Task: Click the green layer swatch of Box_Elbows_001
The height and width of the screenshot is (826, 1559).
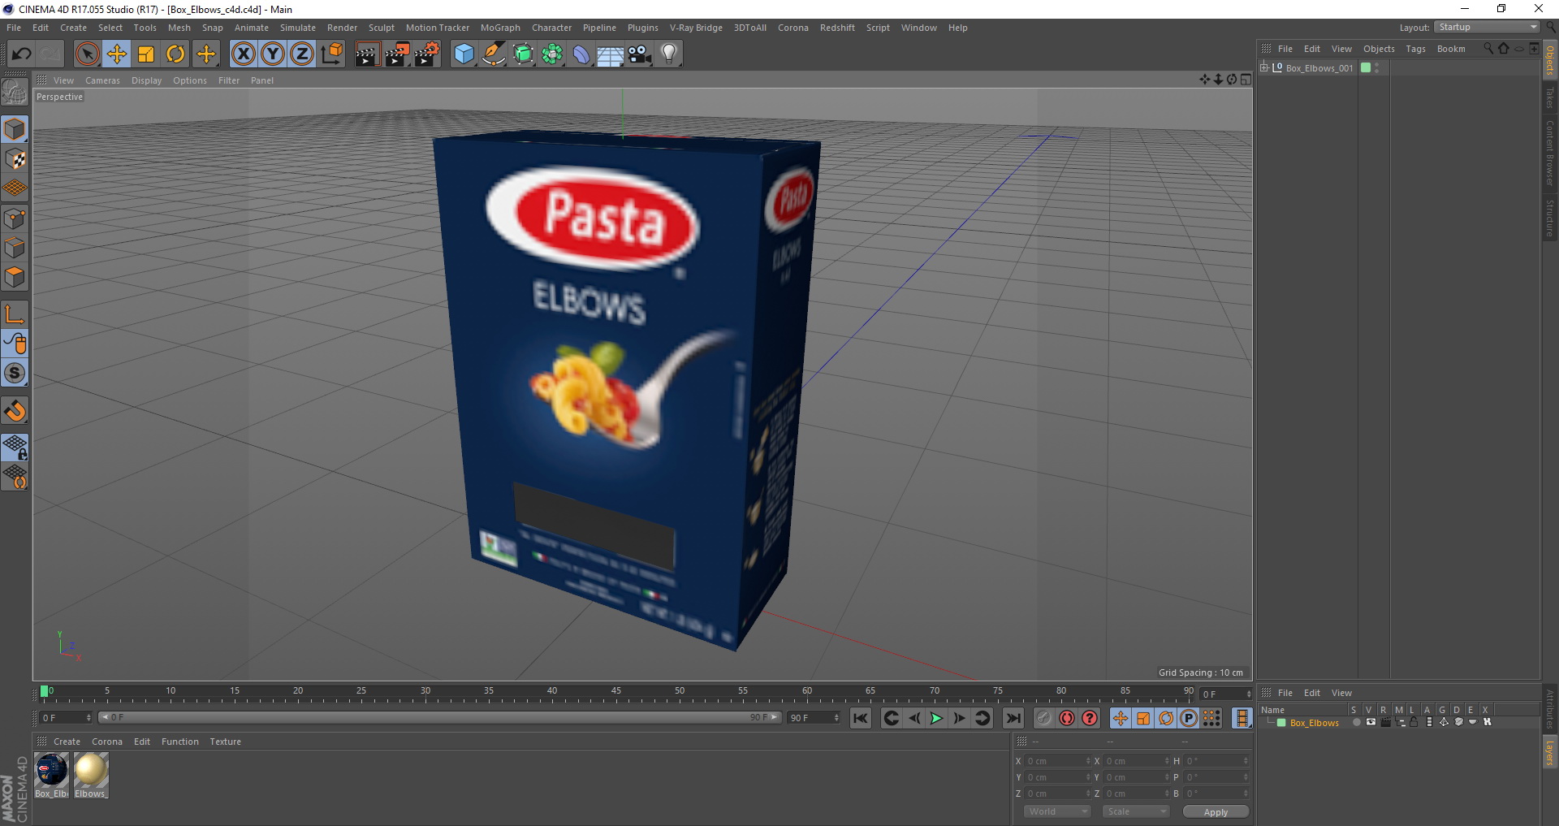Action: coord(1366,67)
